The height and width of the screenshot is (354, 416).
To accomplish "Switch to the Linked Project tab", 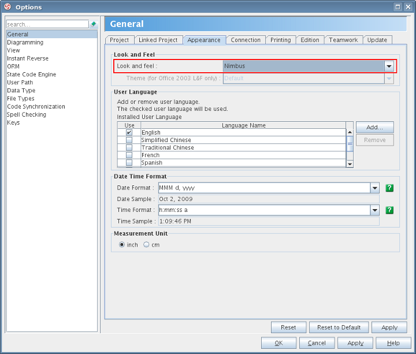I will click(x=158, y=40).
